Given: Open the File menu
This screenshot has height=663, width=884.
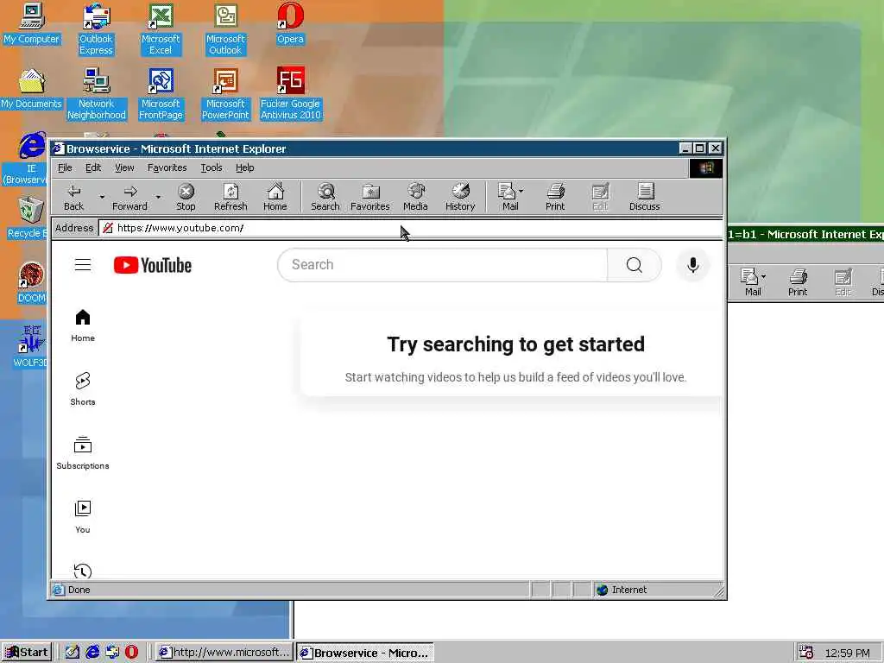Looking at the screenshot, I should coord(65,167).
